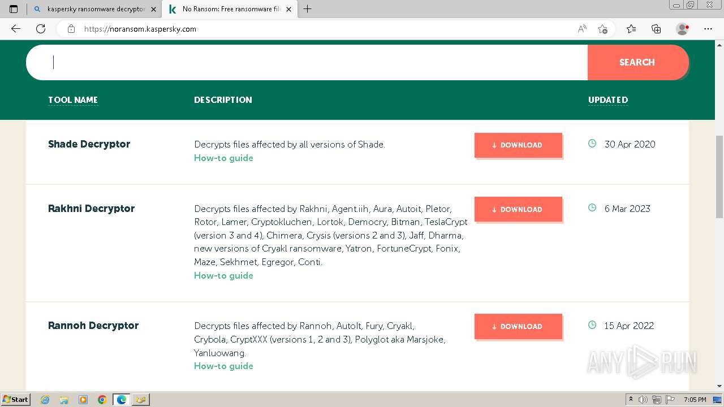
Task: Click the SEARCH button
Action: 637,62
